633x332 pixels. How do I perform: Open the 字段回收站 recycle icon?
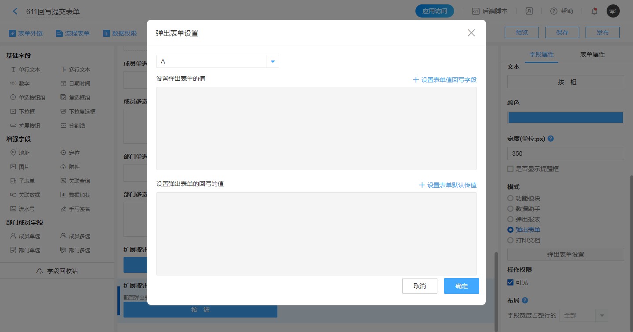[40, 271]
